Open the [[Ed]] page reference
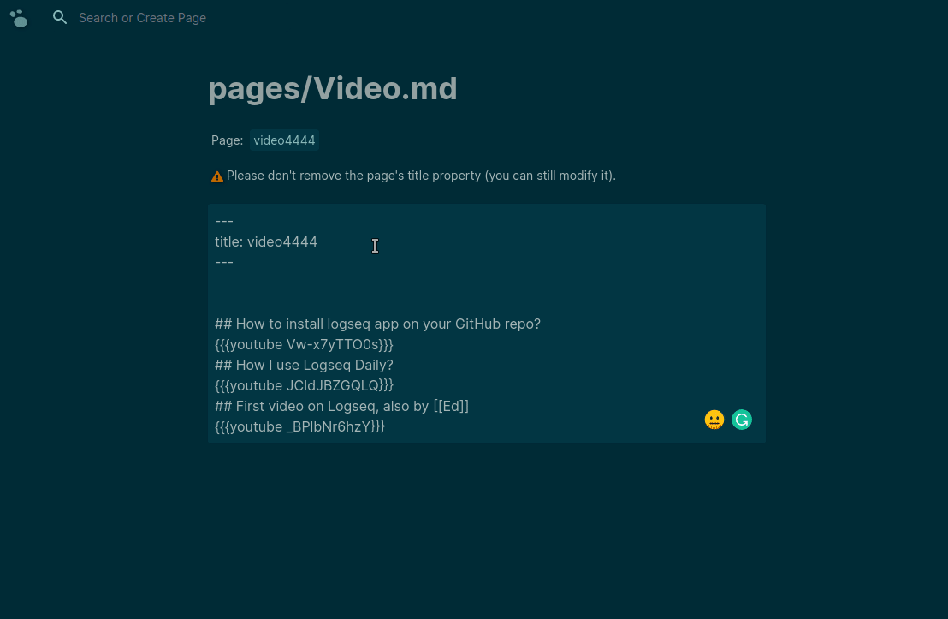This screenshot has width=948, height=619. 450,406
